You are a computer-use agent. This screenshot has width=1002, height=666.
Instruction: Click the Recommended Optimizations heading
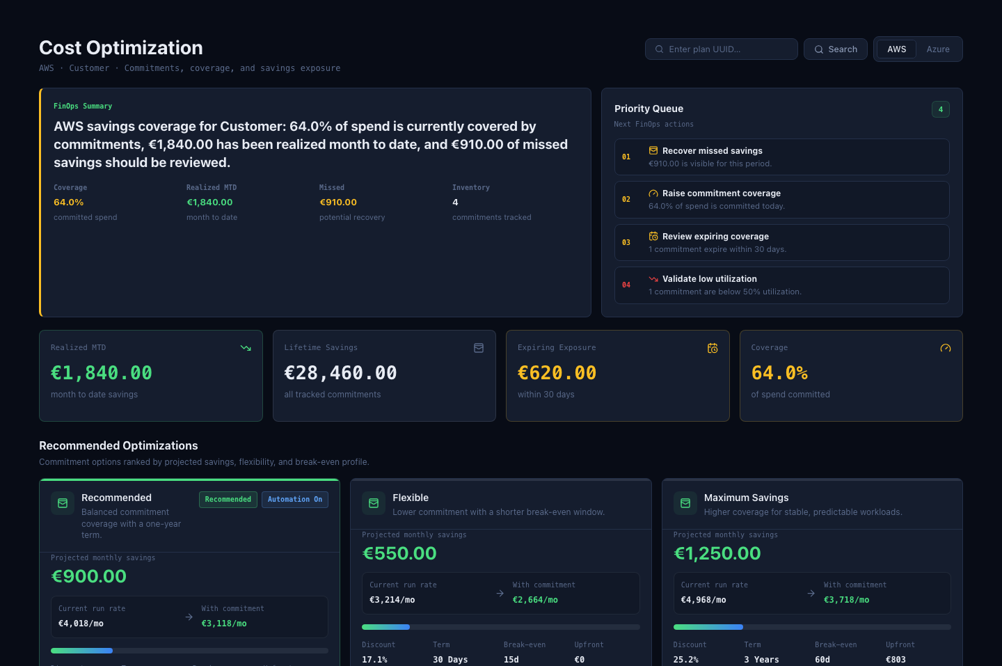click(x=118, y=445)
